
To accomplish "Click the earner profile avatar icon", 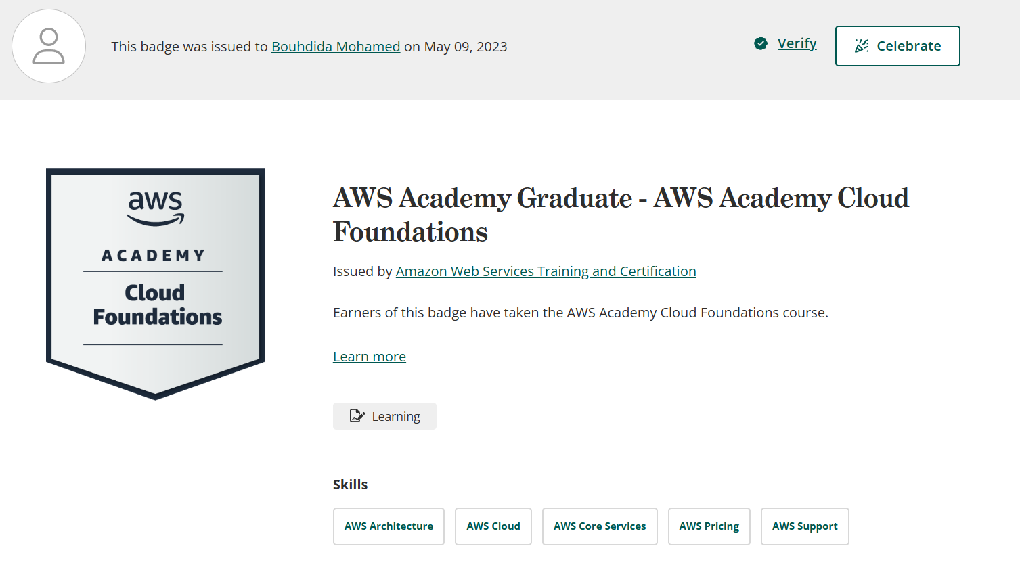I will pos(49,46).
